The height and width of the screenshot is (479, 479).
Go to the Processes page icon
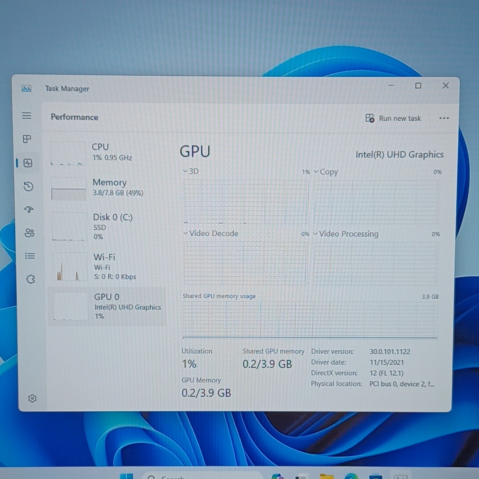coord(27,139)
